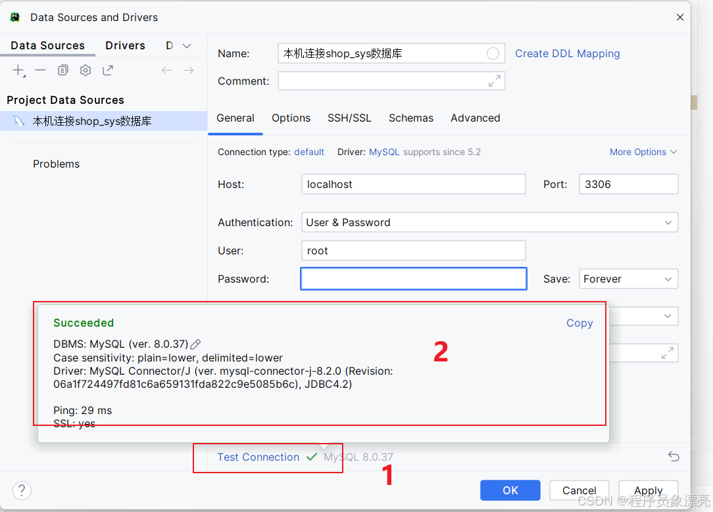
Task: Click the default connection type link
Action: point(308,152)
